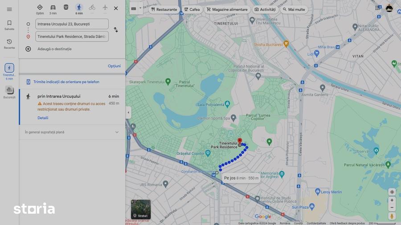Choose walking travel mode icon
This screenshot has width=401, height=225.
click(79, 8)
